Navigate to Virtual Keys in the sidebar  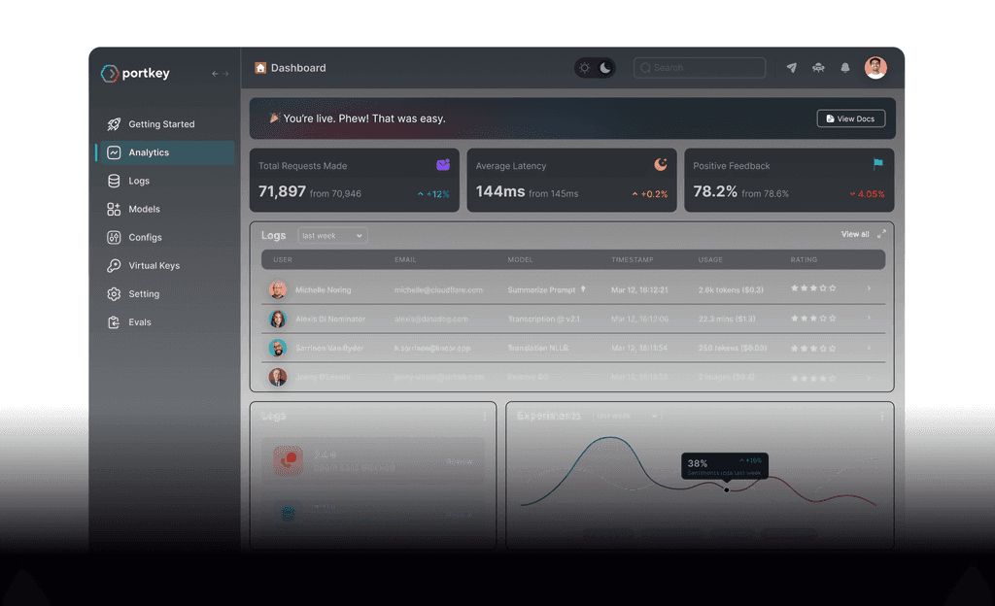pos(155,265)
